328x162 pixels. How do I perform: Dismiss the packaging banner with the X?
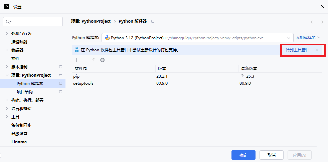point(317,50)
